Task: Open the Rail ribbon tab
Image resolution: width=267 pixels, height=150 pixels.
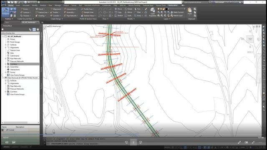Action: click(x=80, y=5)
